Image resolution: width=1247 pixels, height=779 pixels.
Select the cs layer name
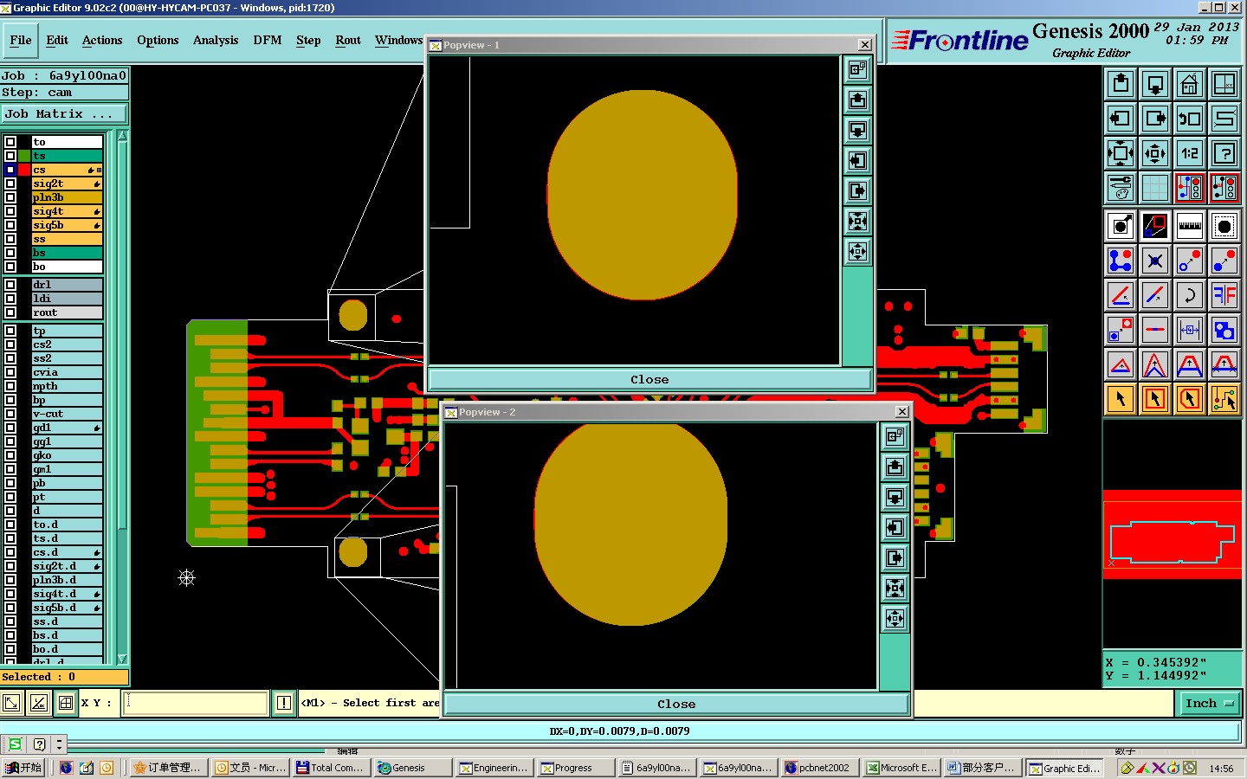tap(68, 170)
